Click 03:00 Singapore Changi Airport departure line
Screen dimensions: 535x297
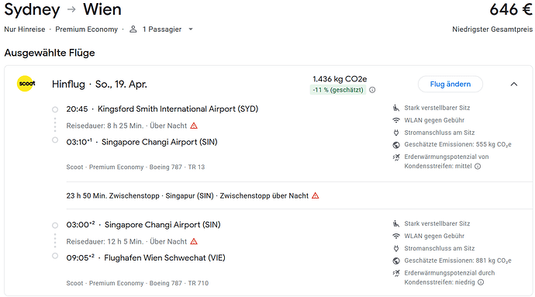[143, 225]
